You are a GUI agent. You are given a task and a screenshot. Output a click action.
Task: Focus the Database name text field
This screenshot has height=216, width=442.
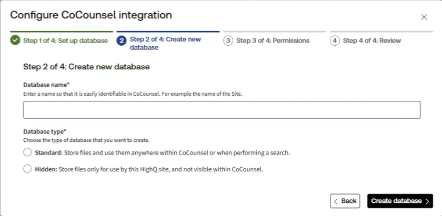[222, 110]
